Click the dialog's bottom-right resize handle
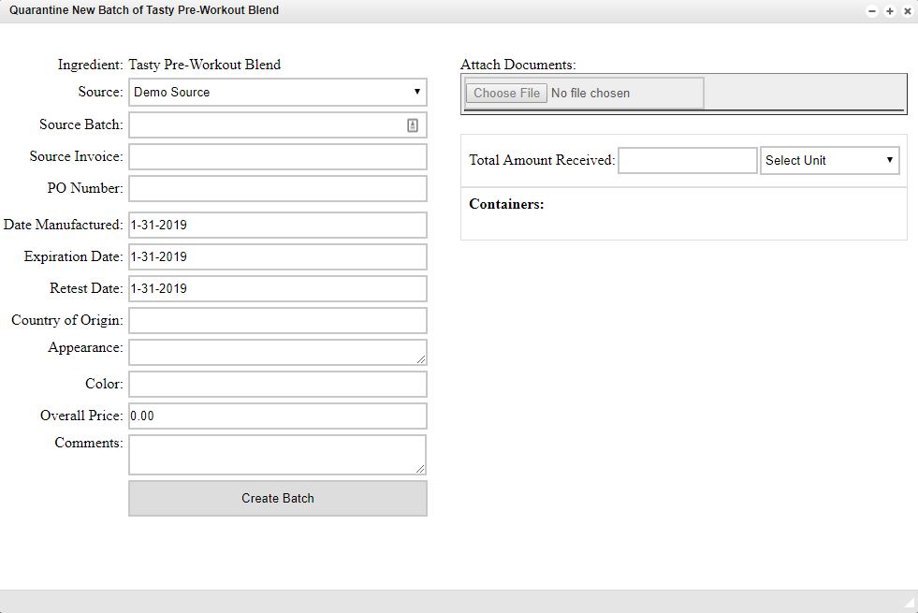Screen dimensions: 918x613 point(910,604)
